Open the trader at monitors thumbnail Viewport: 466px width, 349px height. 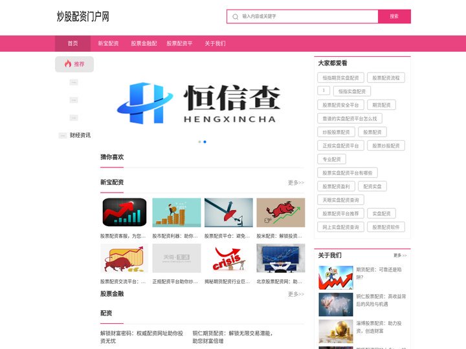(281, 258)
